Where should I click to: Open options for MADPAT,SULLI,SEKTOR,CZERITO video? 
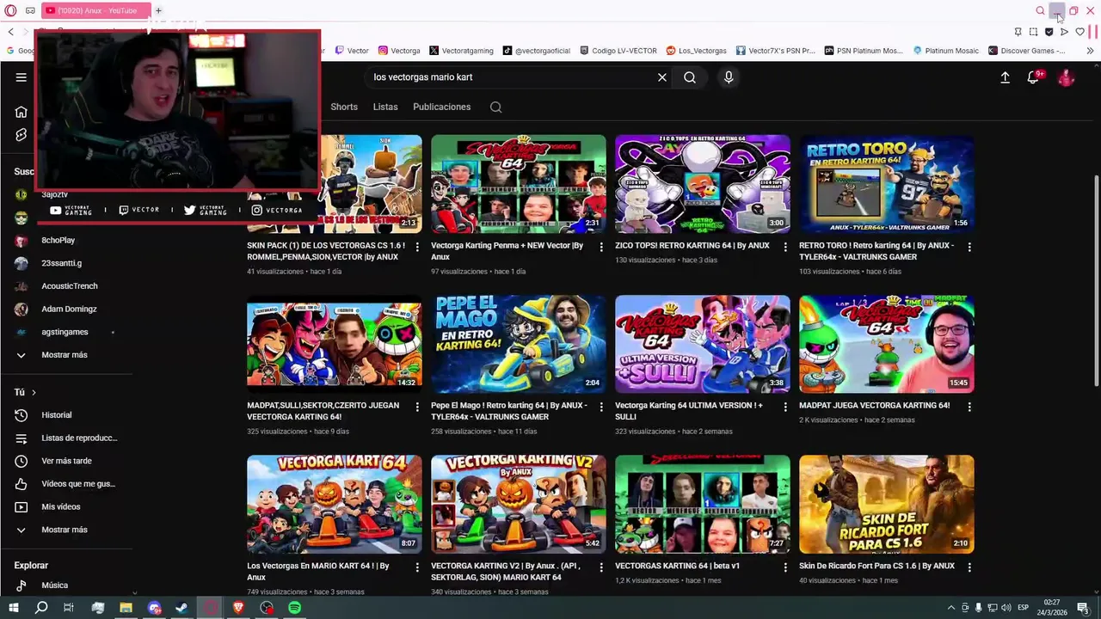[x=417, y=407]
